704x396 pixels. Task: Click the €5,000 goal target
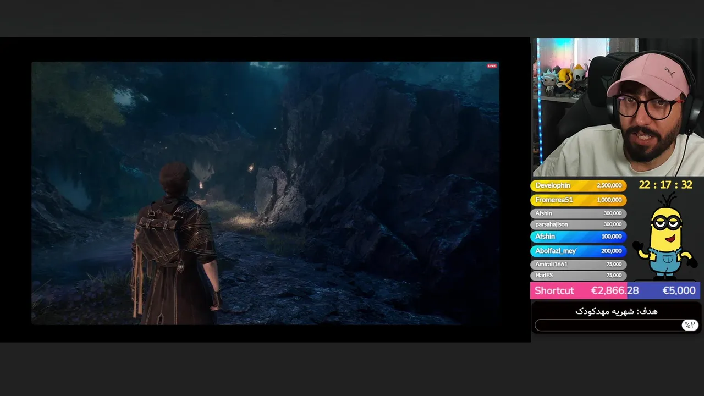[x=679, y=290]
